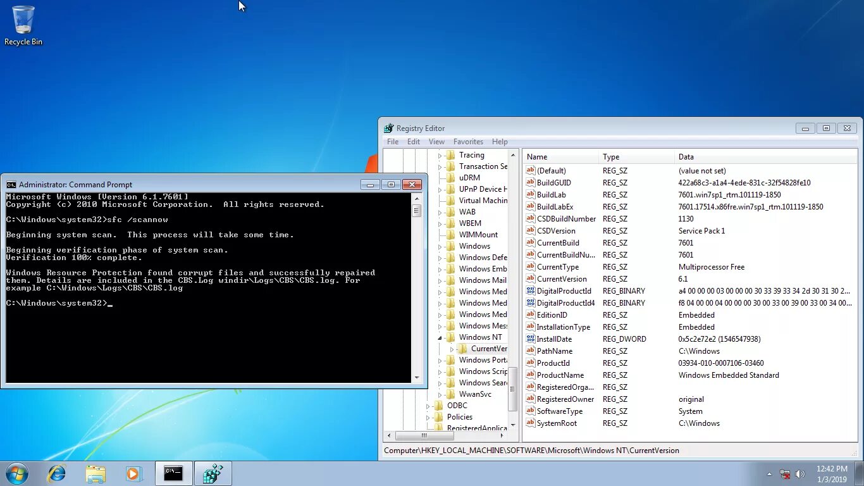Viewport: 864px width, 486px height.
Task: Click the Start button orb
Action: [x=17, y=473]
